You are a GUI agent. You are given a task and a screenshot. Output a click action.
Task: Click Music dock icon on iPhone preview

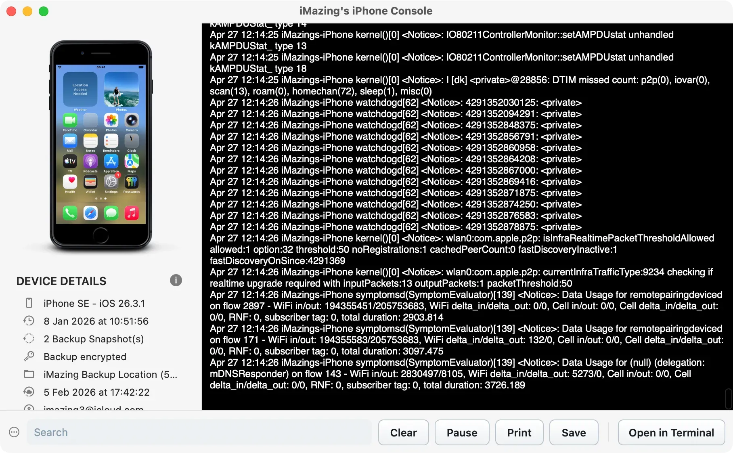coord(132,213)
